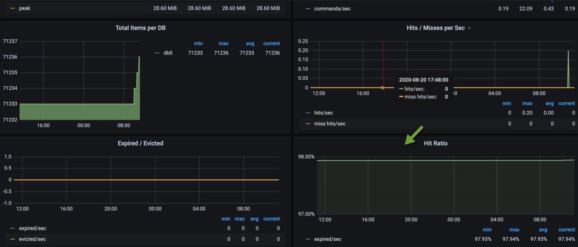Image resolution: width=578 pixels, height=247 pixels.
Task: Sort Hits / Misses legend by current column
Action: pos(567,103)
